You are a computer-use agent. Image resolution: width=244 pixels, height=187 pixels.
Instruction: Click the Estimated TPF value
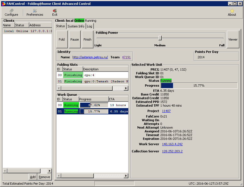(171, 106)
